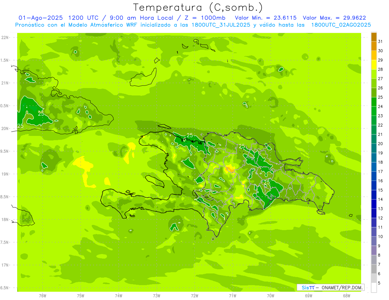
Task: Click the '28' value on the color scale
Action: click(380, 69)
